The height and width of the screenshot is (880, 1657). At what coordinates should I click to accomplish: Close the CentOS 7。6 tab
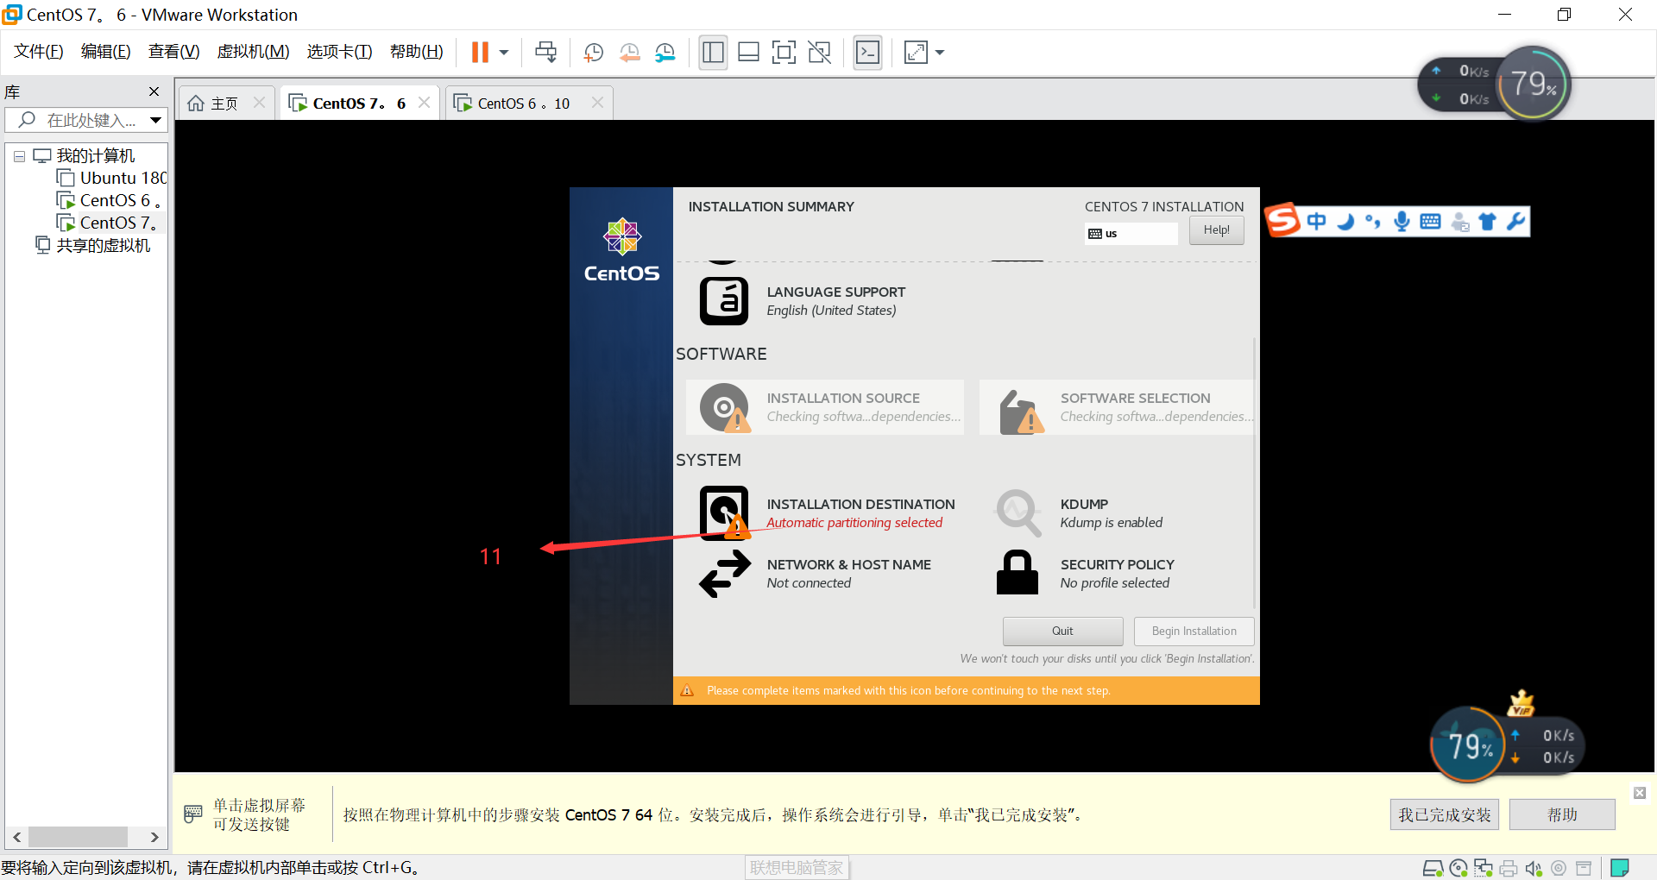(424, 103)
